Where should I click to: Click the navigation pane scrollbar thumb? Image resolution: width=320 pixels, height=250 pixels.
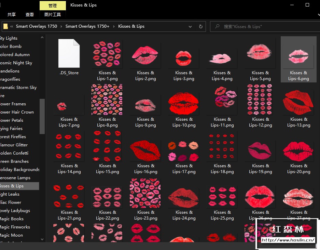pyautogui.click(x=42, y=116)
